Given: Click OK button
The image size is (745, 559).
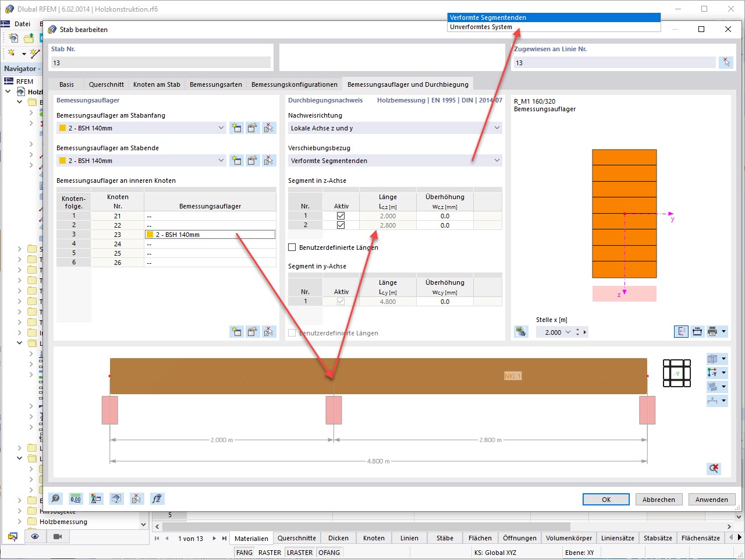Looking at the screenshot, I should click(x=606, y=500).
